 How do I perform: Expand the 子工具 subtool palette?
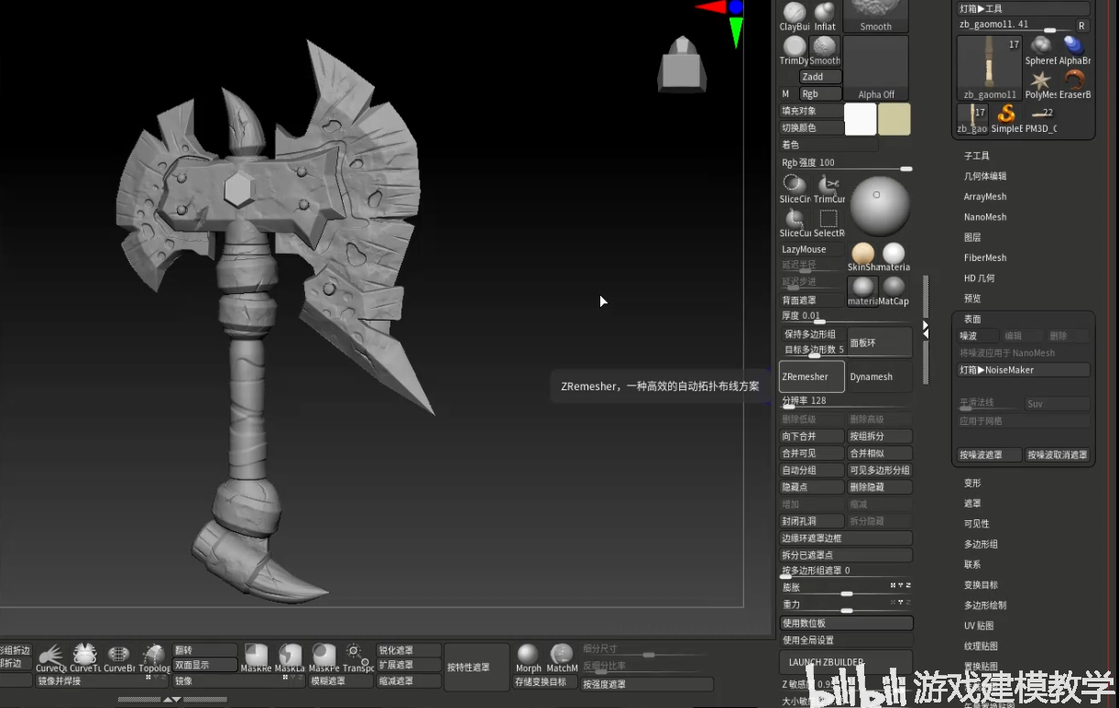[977, 156]
